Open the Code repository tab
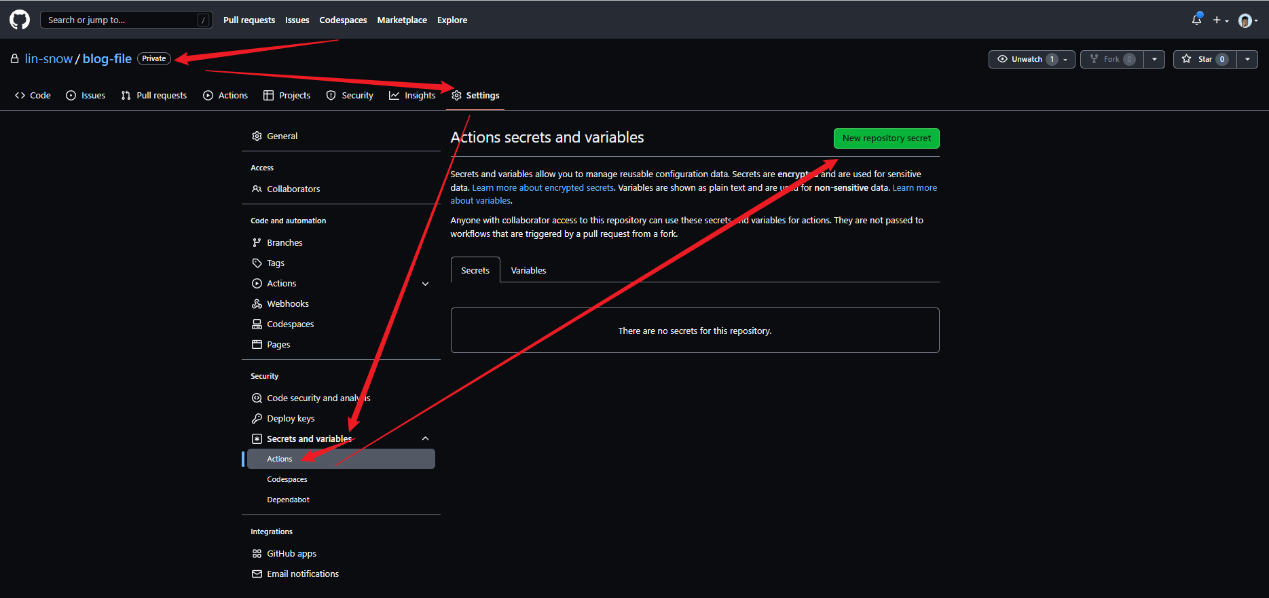Image resolution: width=1269 pixels, height=598 pixels. 33,95
